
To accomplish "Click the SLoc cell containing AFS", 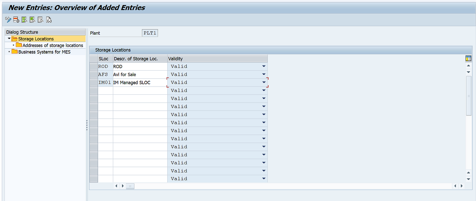I will pyautogui.click(x=105, y=74).
